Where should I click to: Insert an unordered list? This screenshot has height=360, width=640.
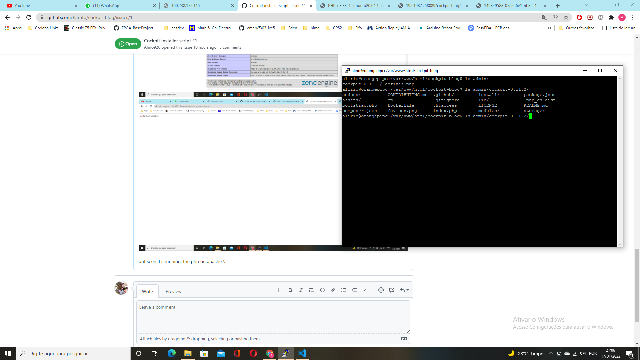344,290
